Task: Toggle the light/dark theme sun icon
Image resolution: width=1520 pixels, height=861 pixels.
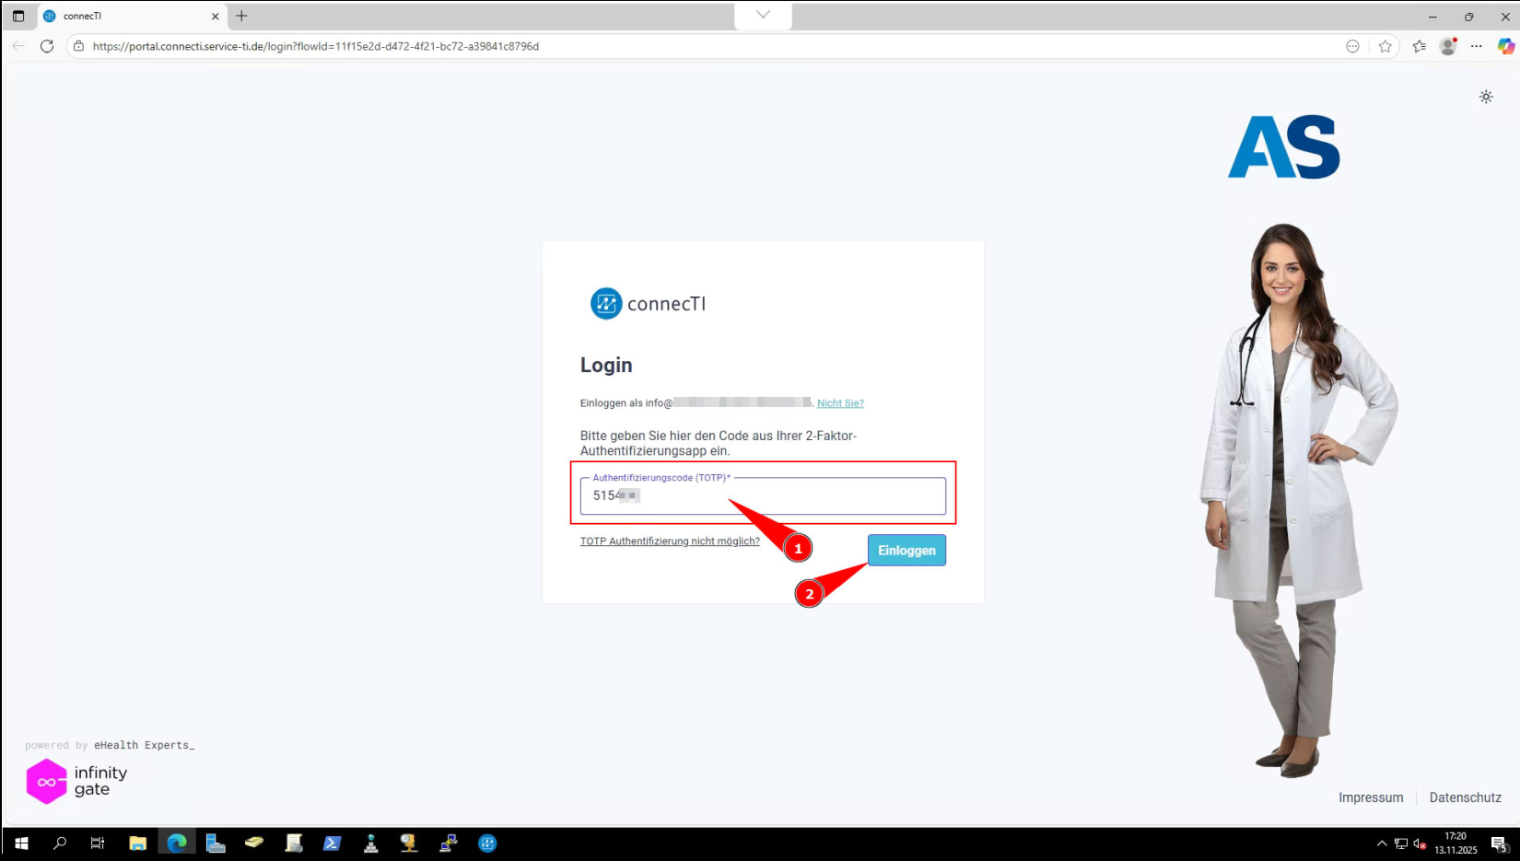Action: (x=1485, y=97)
